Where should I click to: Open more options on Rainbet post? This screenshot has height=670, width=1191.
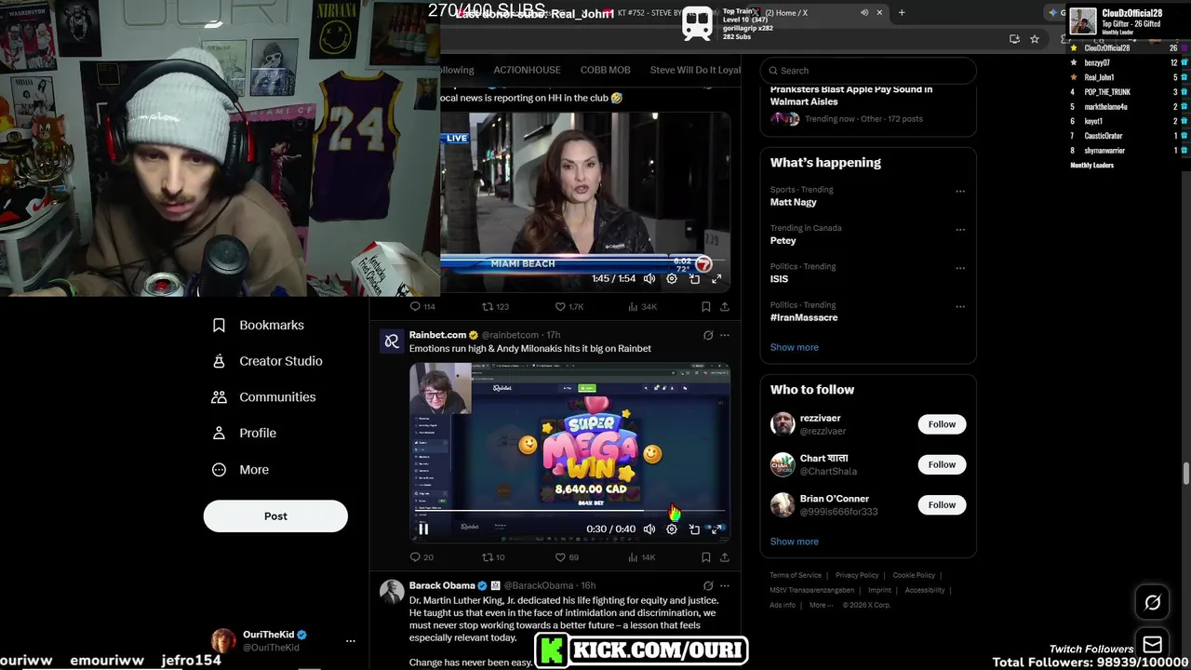pyautogui.click(x=725, y=335)
